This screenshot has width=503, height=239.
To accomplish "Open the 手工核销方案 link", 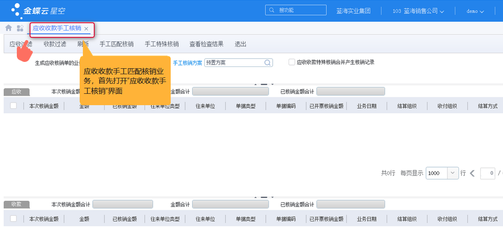I will click(x=188, y=63).
